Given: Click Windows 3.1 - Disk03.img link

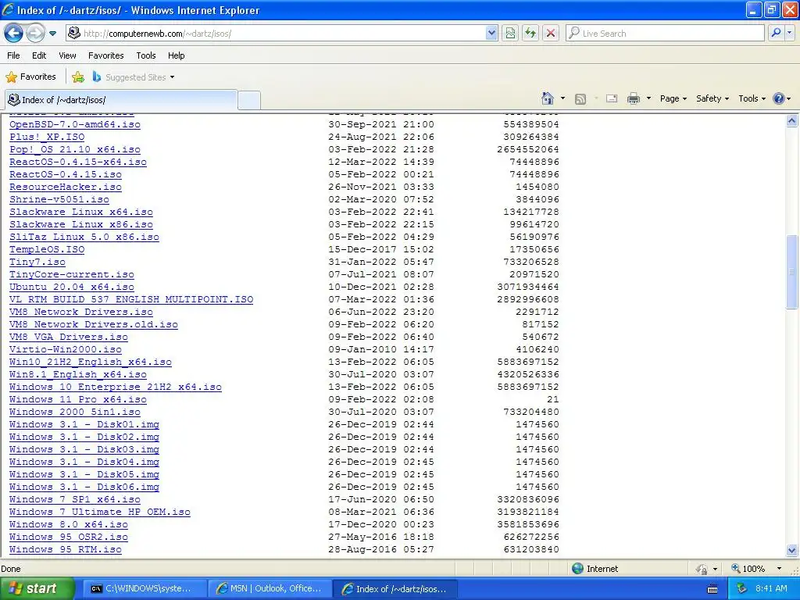Looking at the screenshot, I should pos(84,449).
